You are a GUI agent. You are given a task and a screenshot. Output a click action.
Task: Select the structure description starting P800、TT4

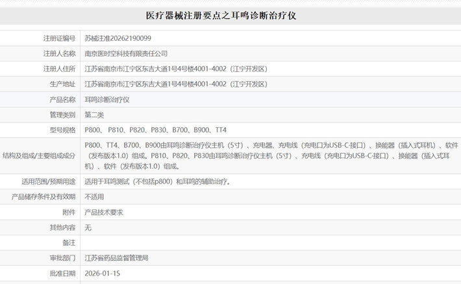pos(271,156)
